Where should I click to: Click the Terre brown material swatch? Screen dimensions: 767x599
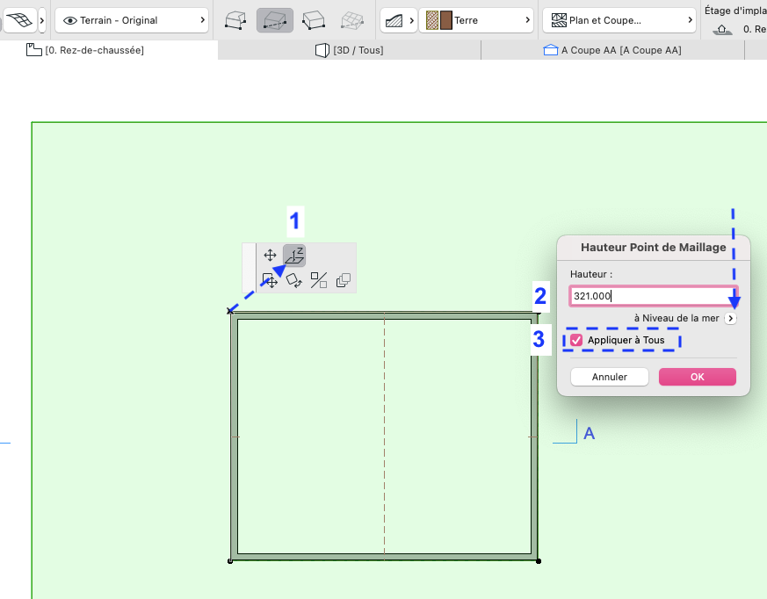(445, 20)
